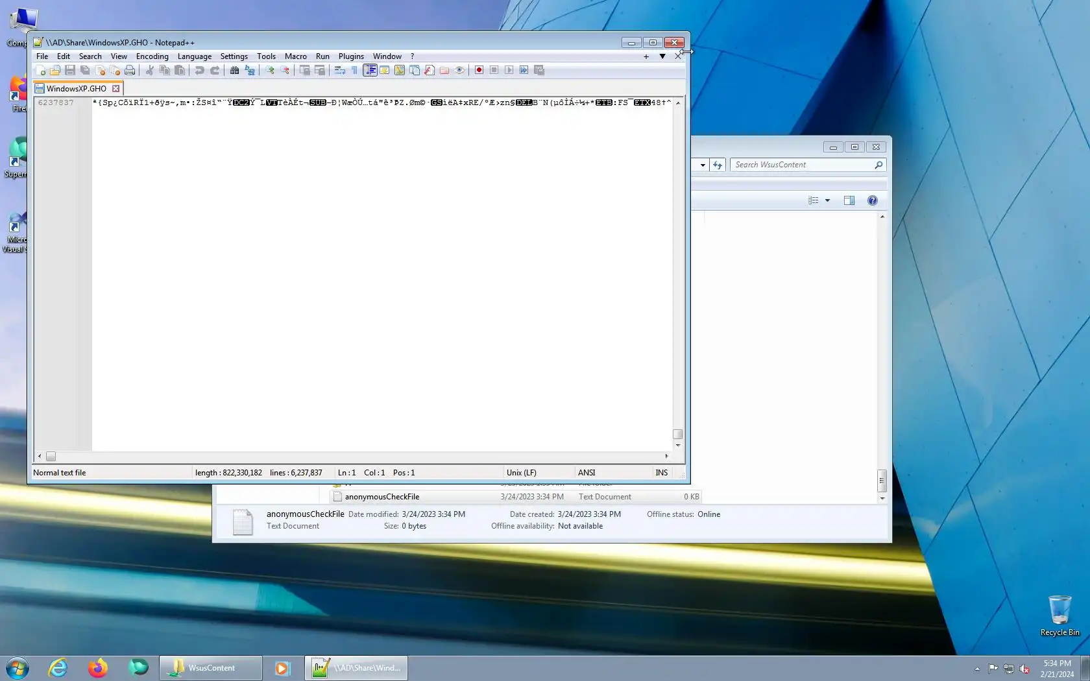Click the Save All toolbar icon

pos(85,70)
